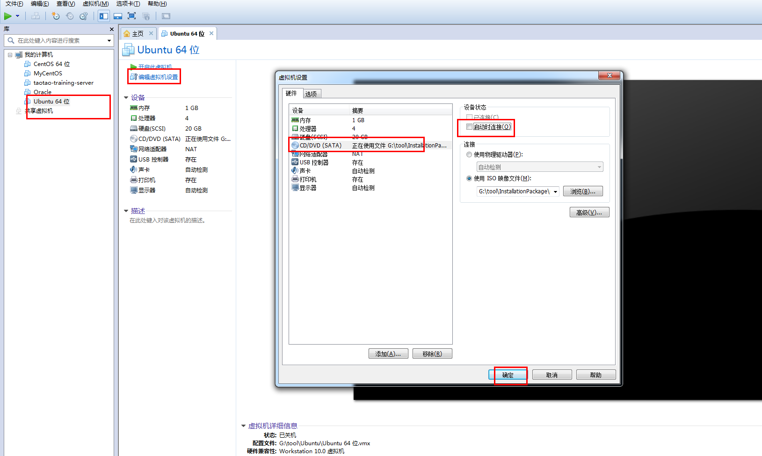Click USB 控制器 icon in summary devices

(134, 160)
